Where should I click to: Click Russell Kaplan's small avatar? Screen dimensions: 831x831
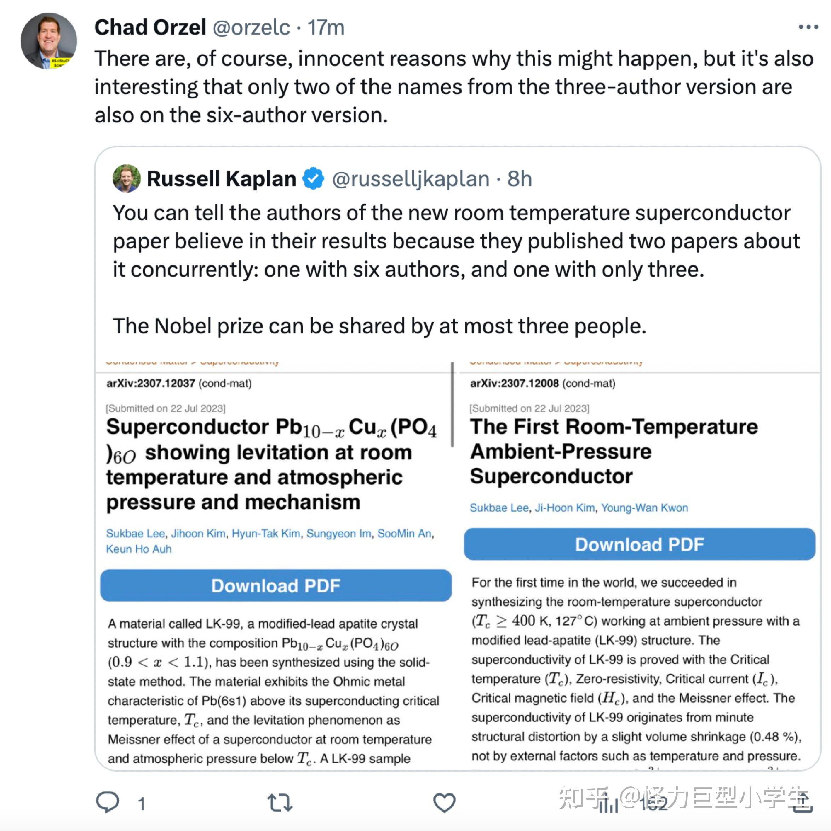[126, 178]
